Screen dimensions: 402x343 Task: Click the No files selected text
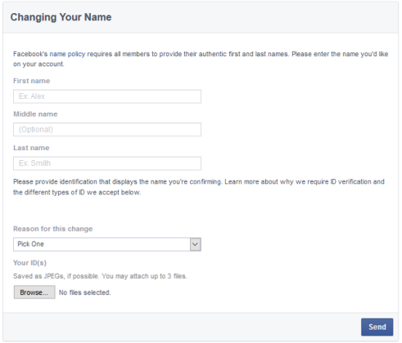pos(85,292)
